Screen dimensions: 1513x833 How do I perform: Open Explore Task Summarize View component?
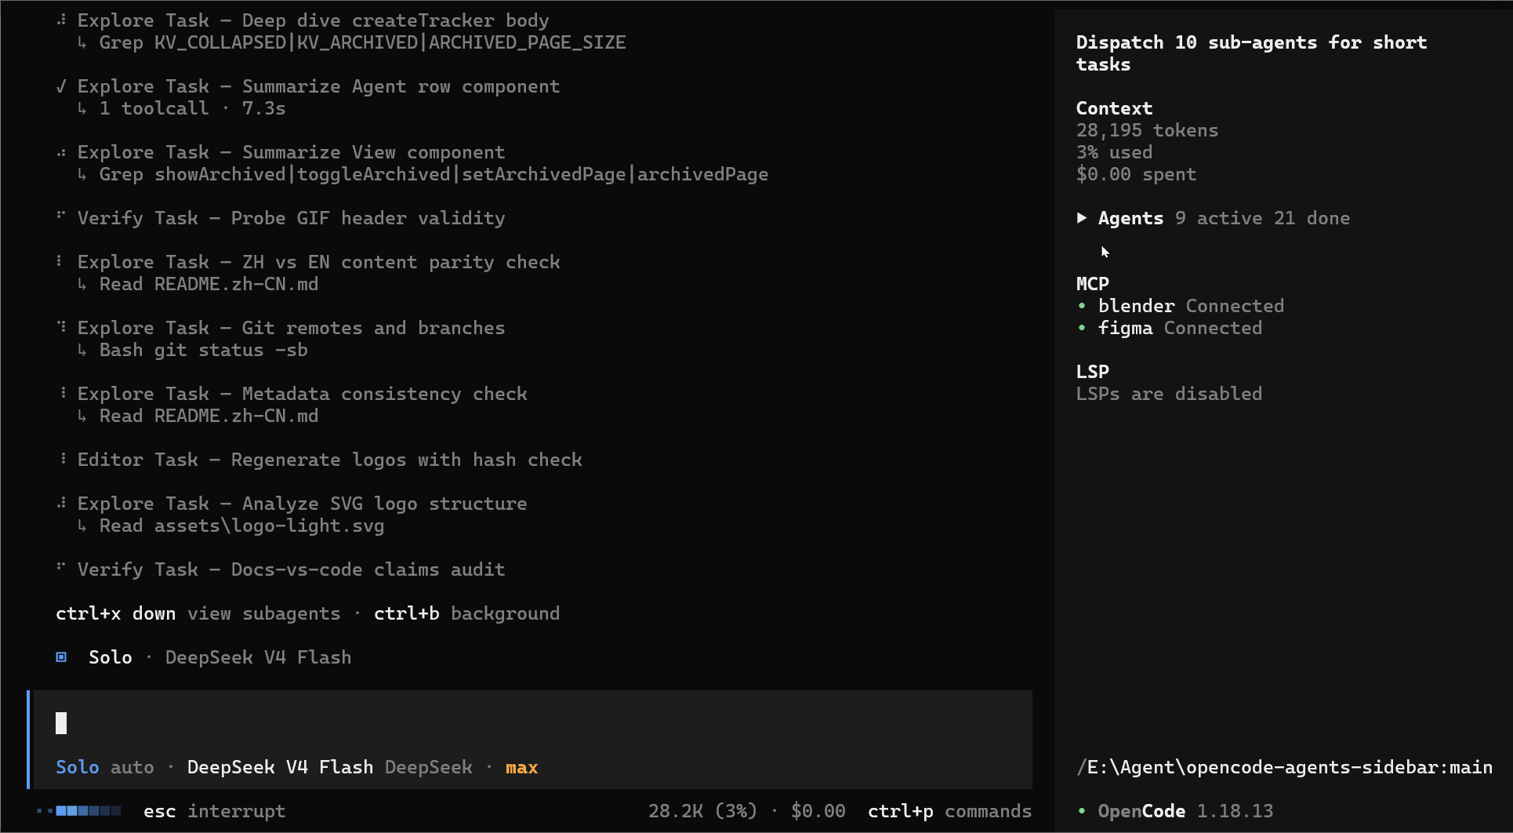tap(291, 152)
